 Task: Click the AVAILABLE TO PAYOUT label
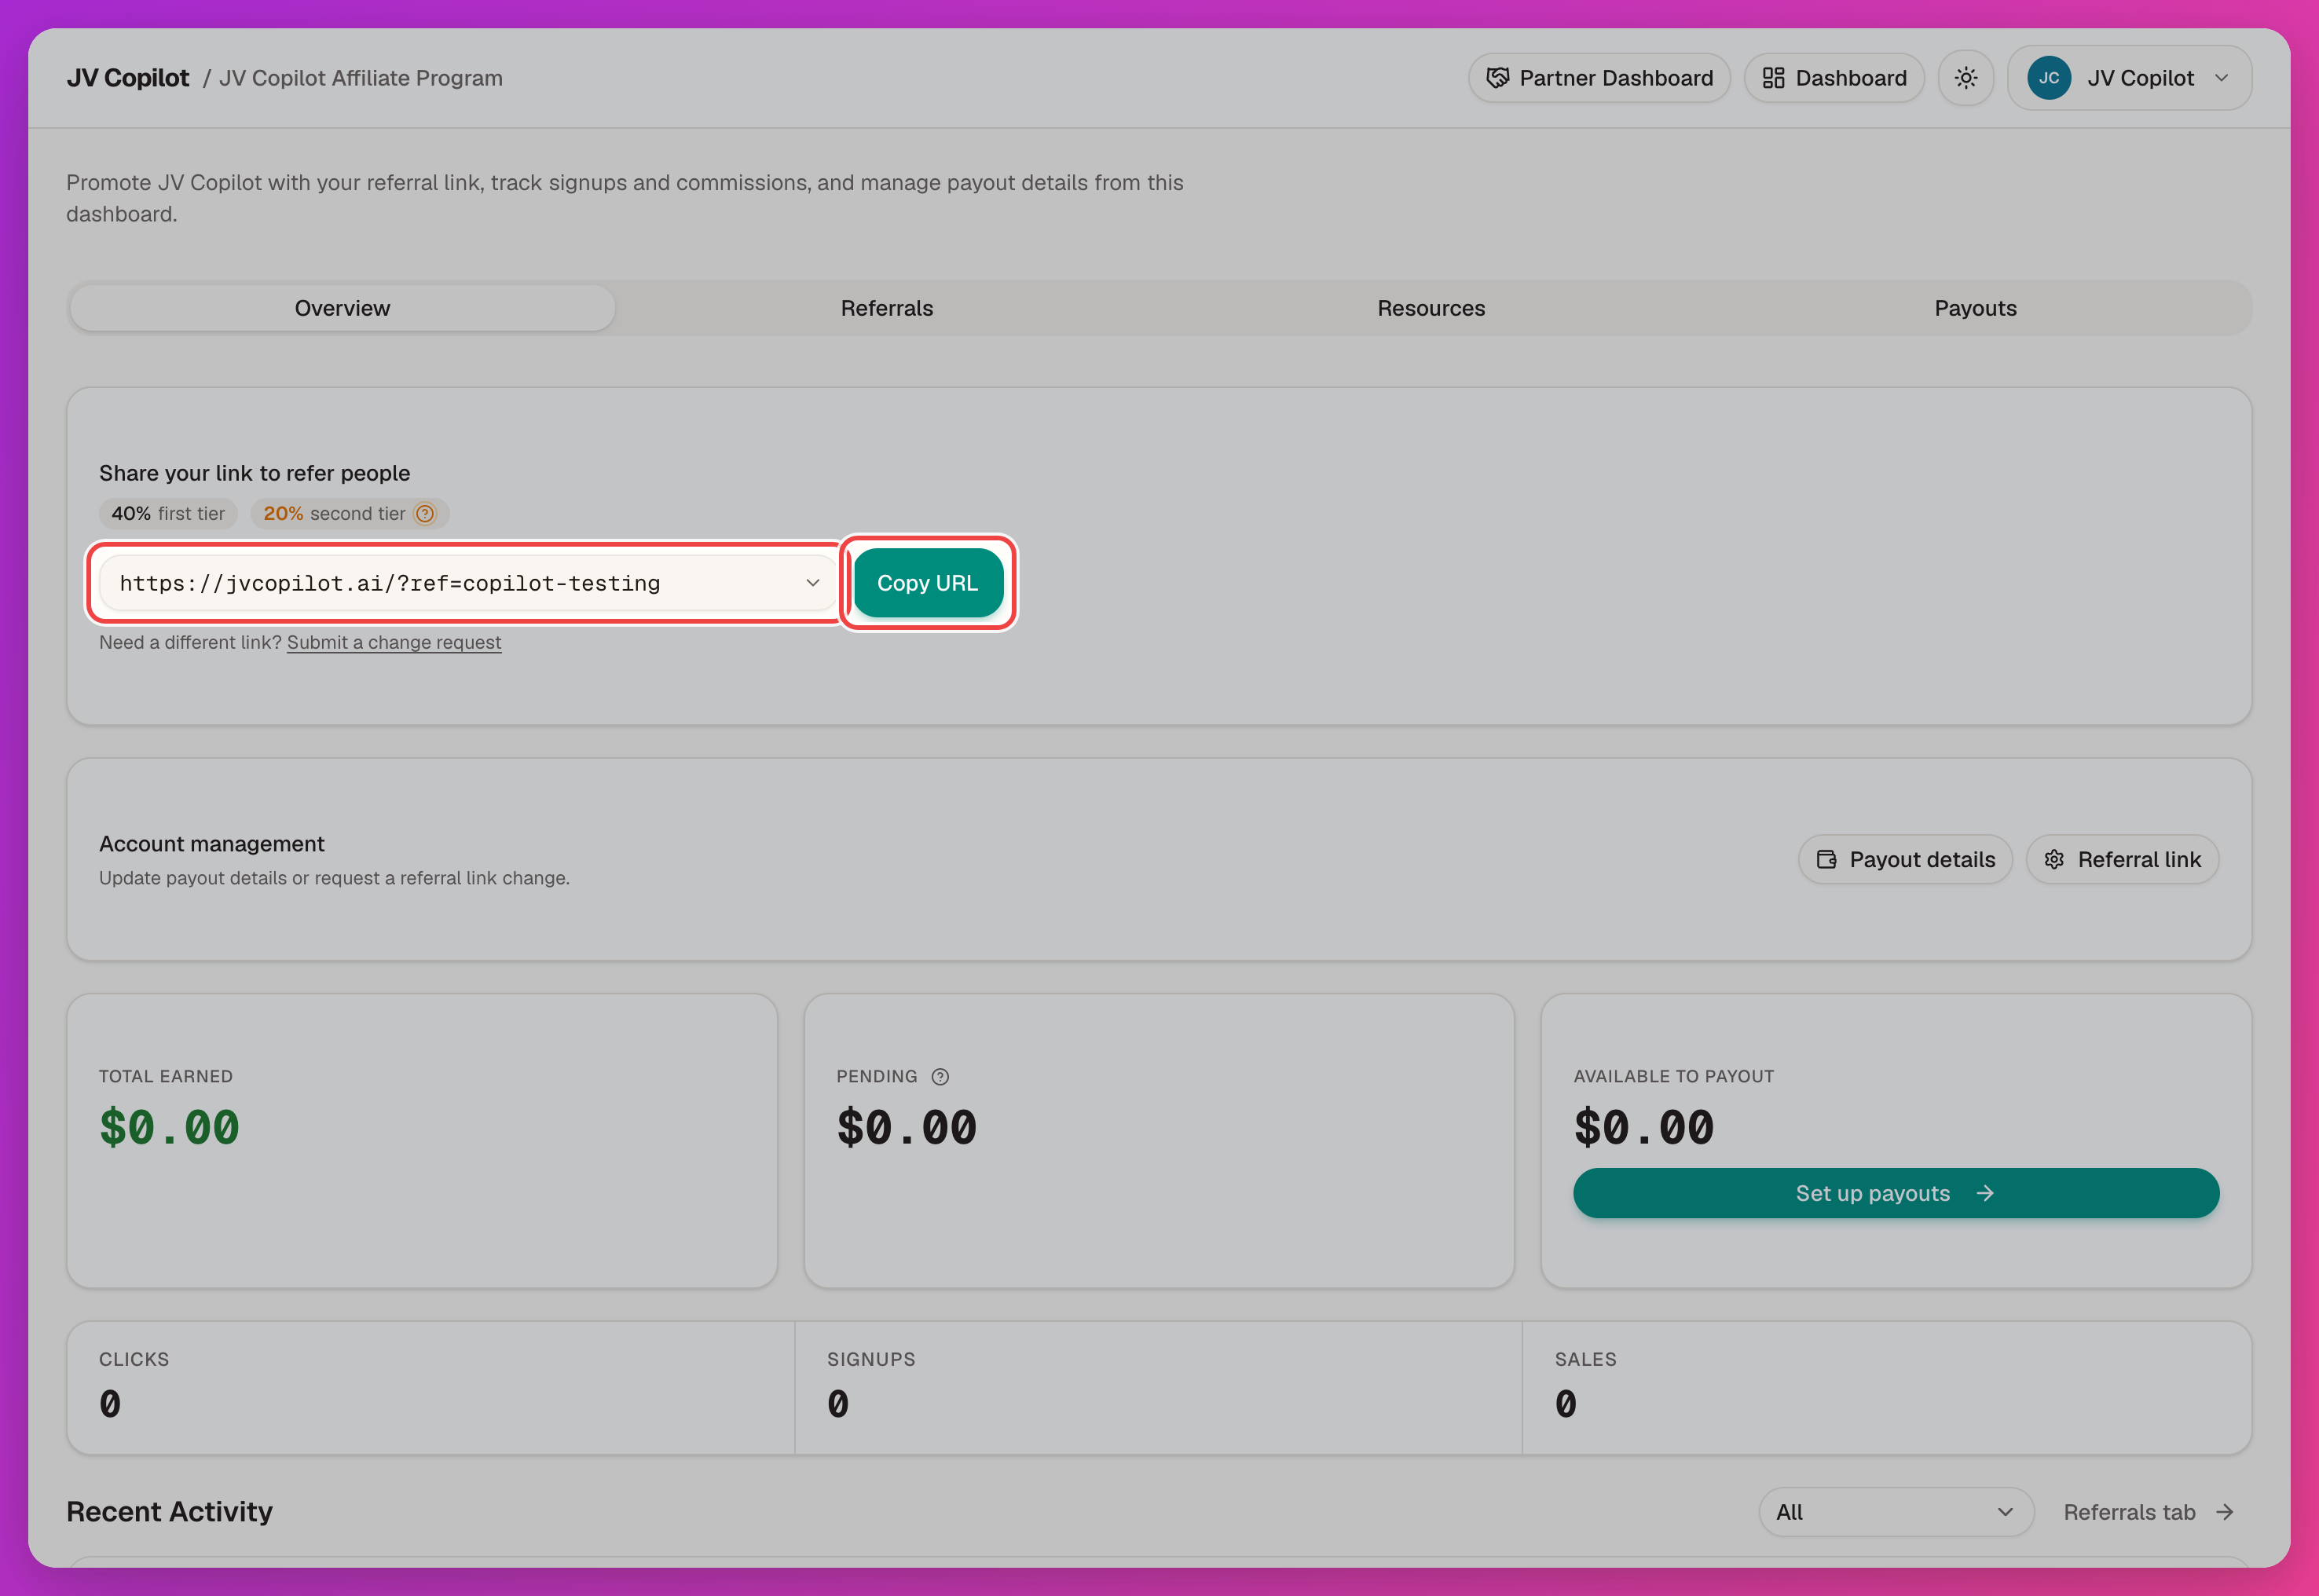coord(1673,1077)
